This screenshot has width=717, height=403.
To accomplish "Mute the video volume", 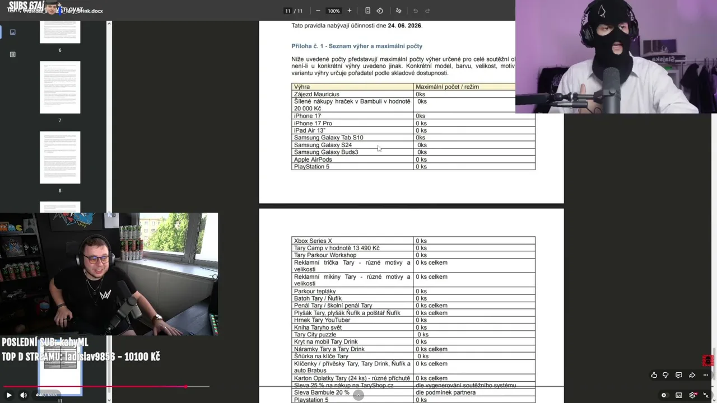I will [24, 395].
